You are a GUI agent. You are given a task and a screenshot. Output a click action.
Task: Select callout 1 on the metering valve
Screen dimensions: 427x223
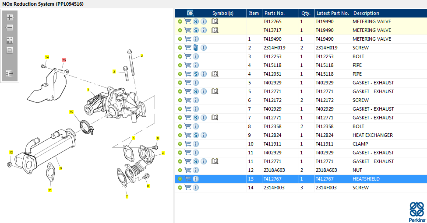tap(88, 90)
